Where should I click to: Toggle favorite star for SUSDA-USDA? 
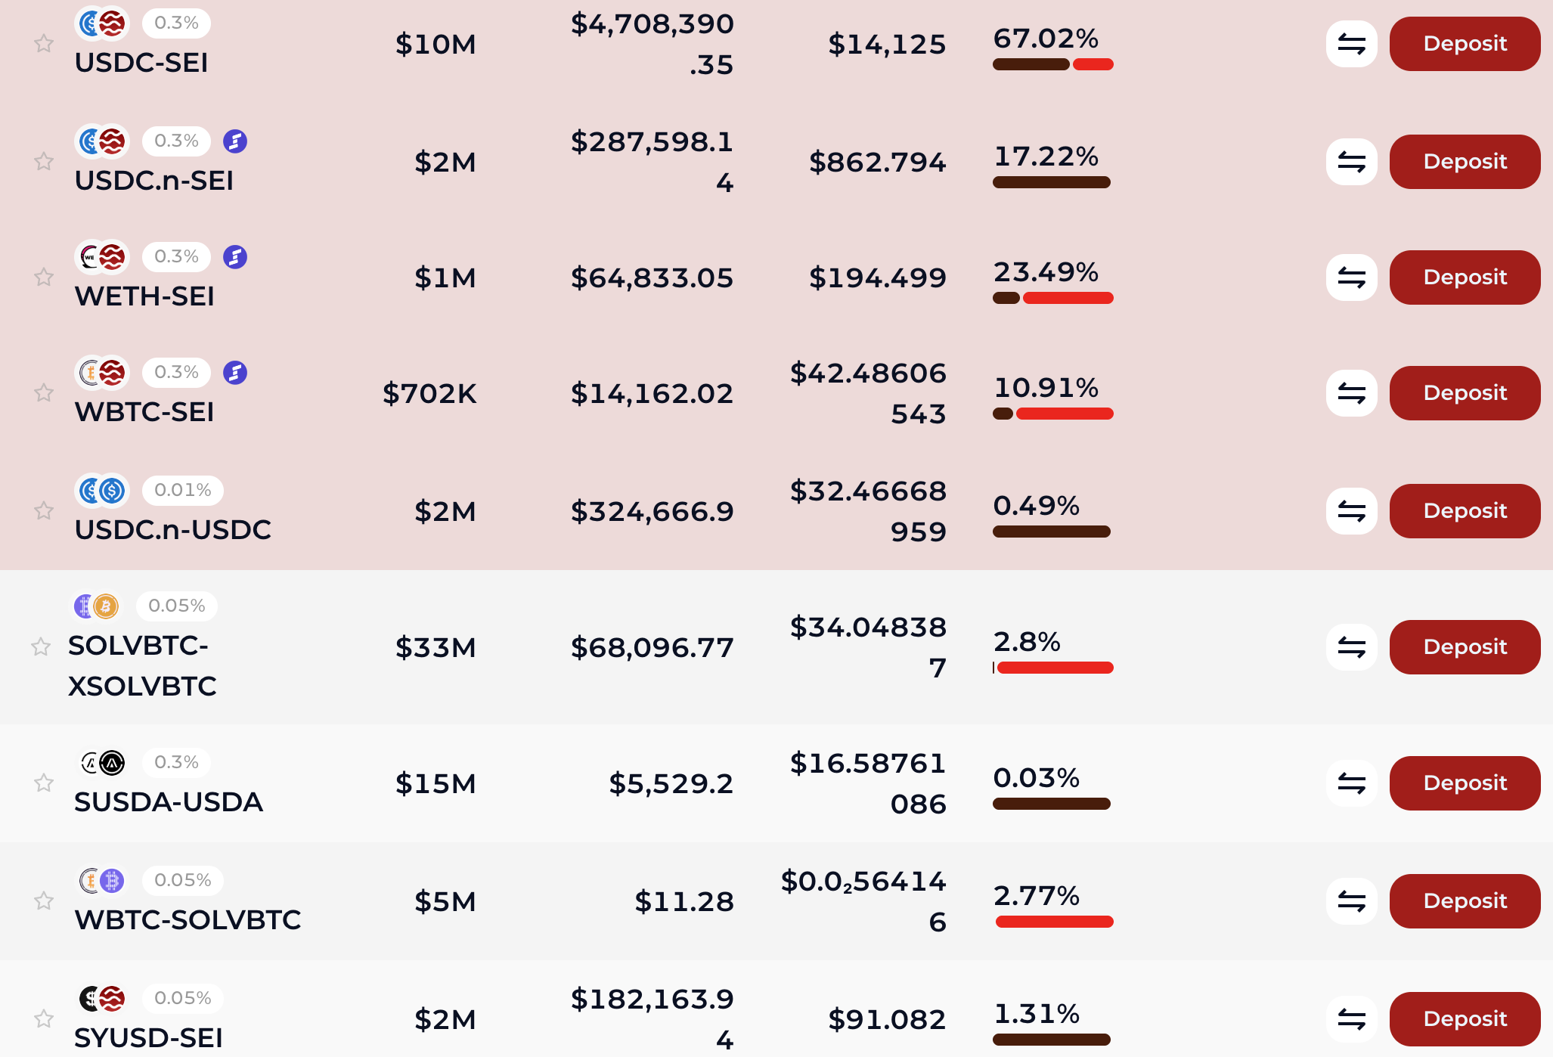pyautogui.click(x=44, y=783)
